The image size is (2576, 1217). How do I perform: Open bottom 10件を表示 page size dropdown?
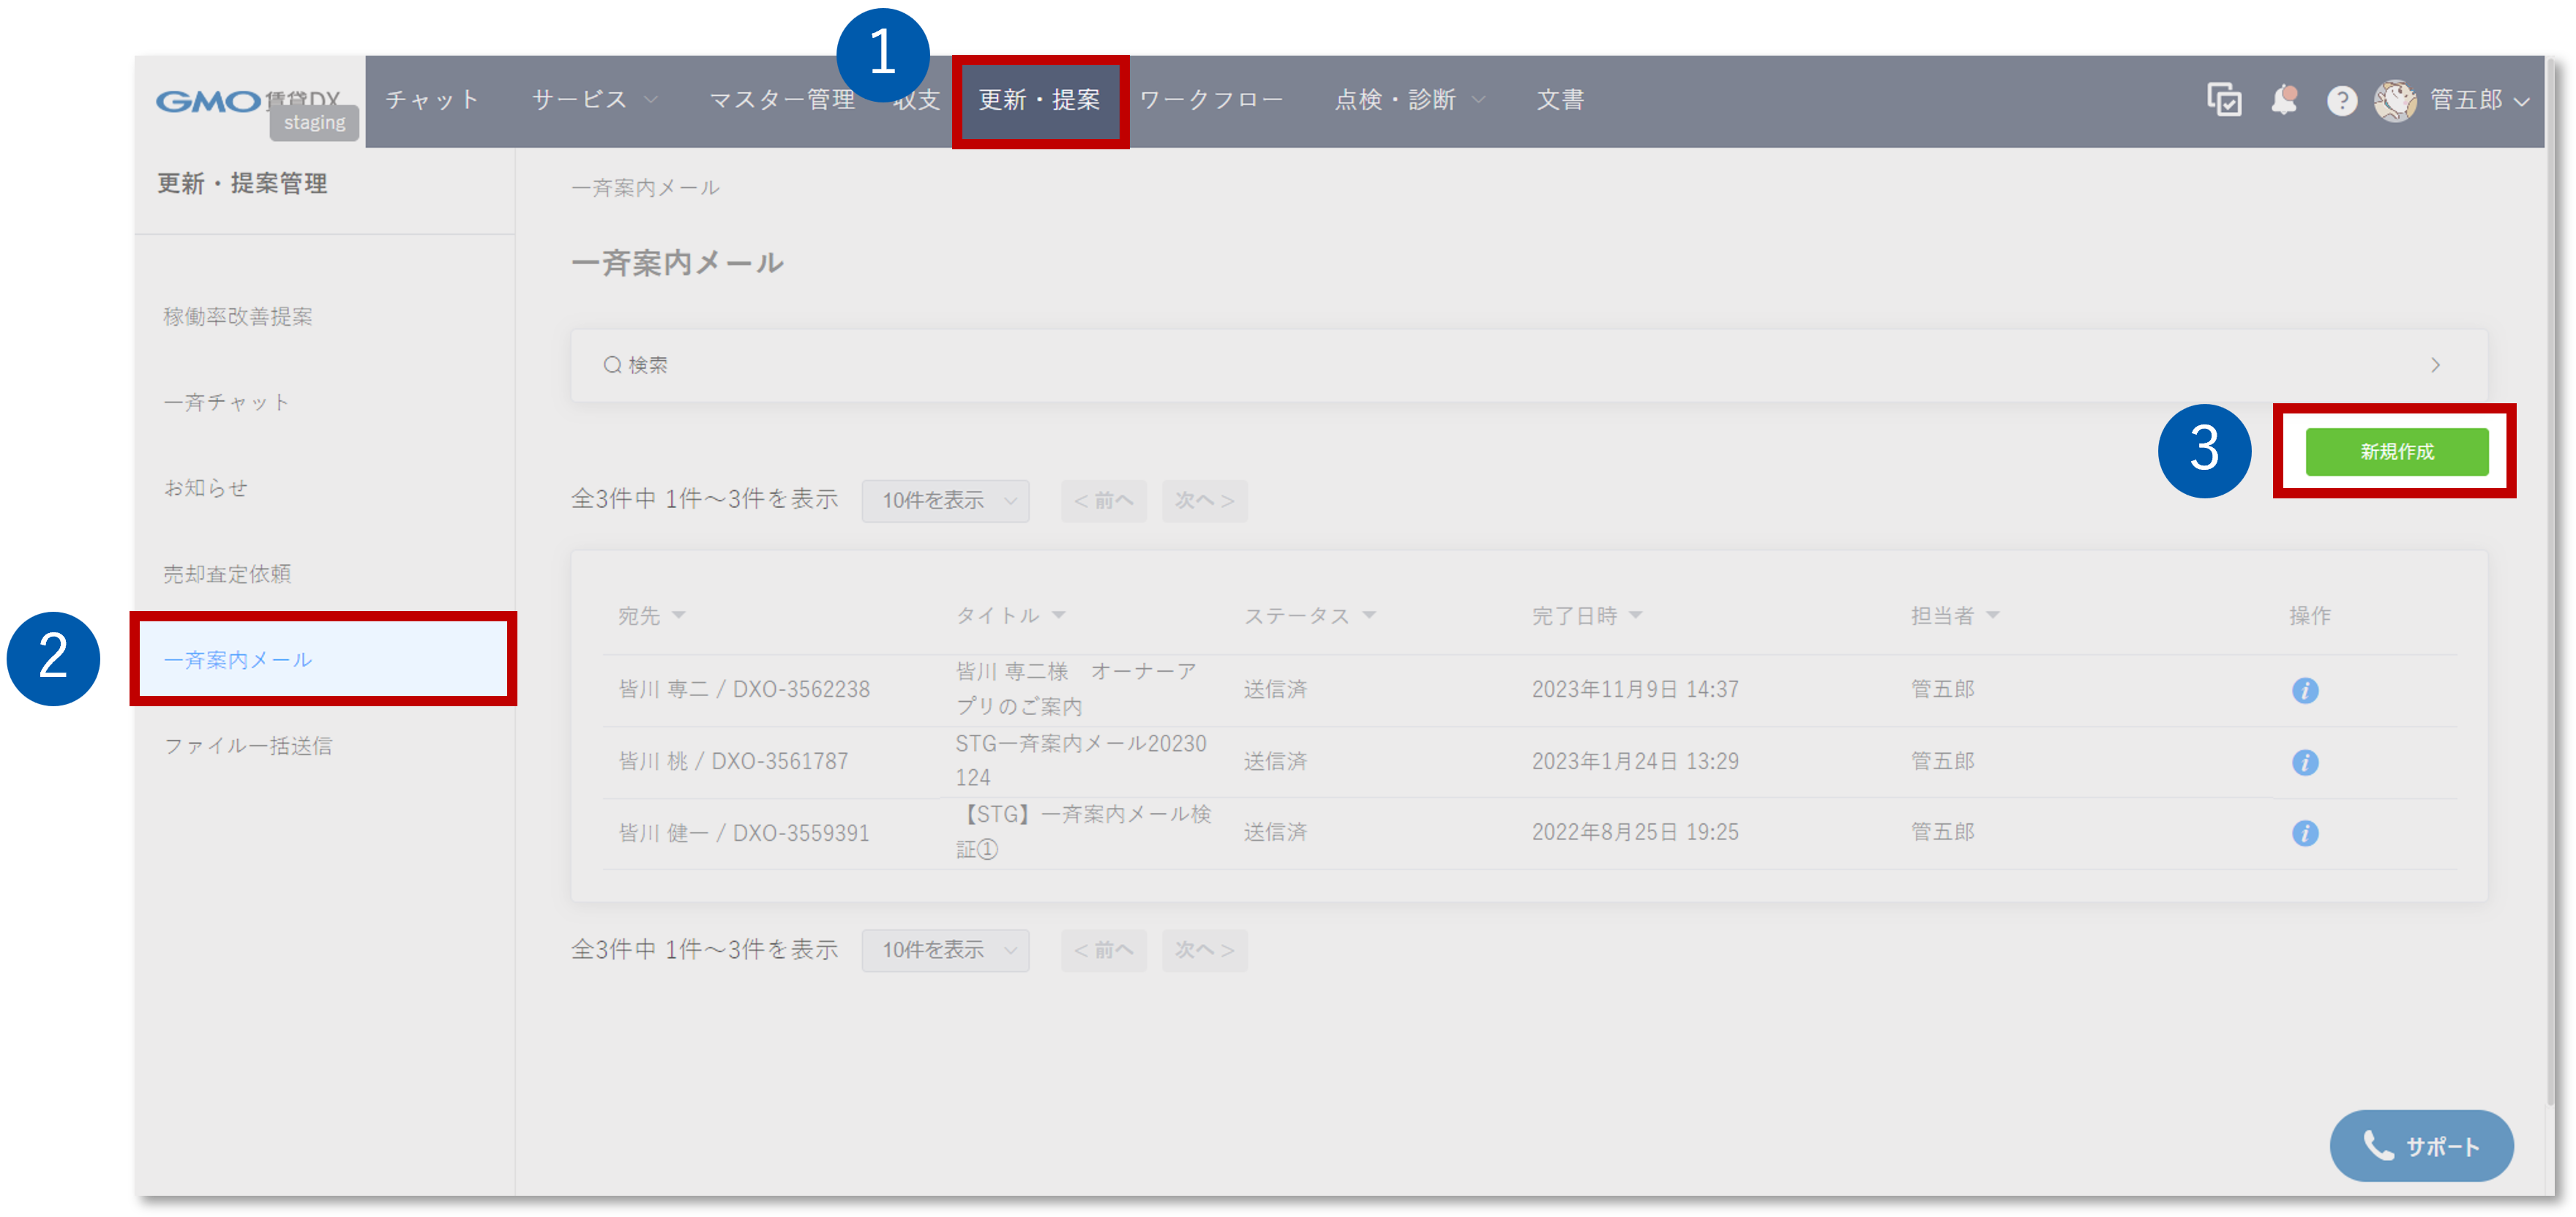tap(945, 950)
